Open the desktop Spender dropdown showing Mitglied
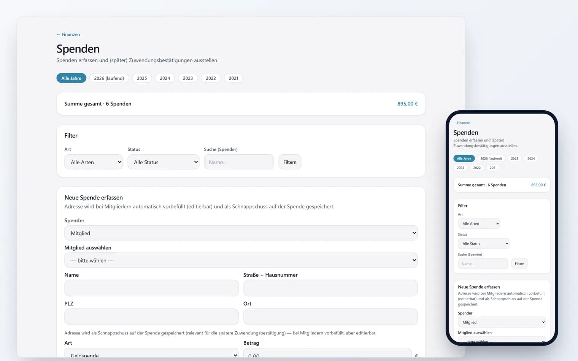This screenshot has height=361, width=578. [241, 233]
